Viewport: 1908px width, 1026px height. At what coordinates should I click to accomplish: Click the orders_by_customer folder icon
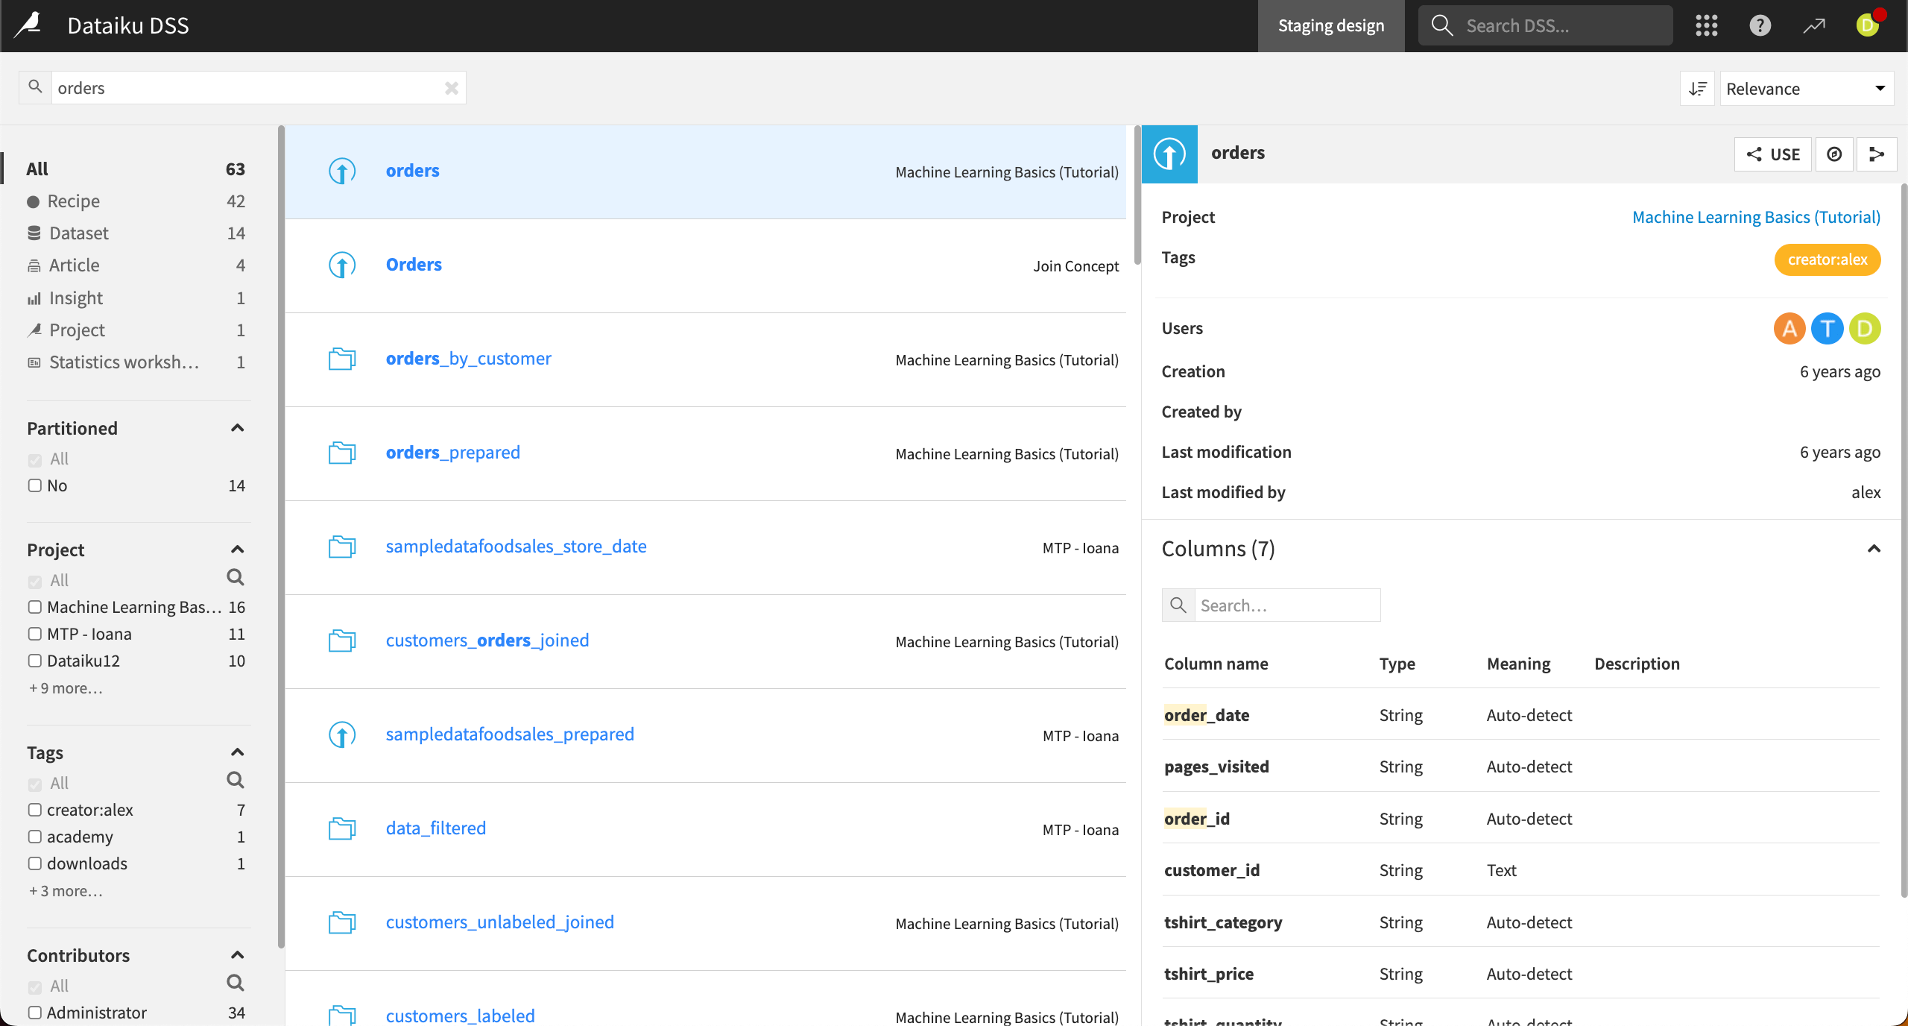coord(342,359)
